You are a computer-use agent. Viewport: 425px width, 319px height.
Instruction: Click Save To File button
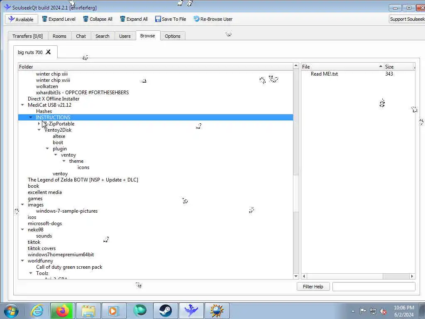coord(171,19)
